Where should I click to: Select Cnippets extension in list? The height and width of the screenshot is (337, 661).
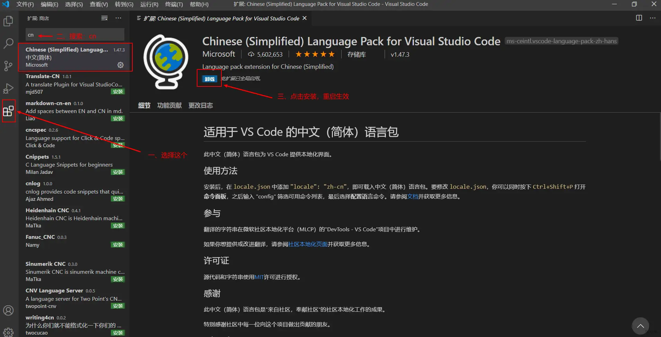[x=75, y=164]
